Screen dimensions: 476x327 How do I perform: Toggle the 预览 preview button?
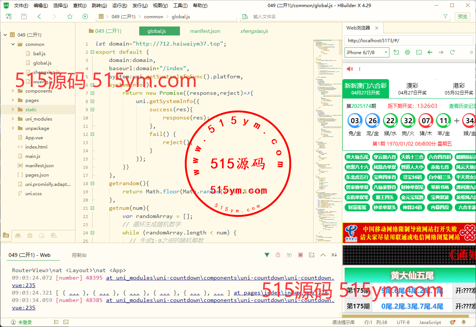462,16
